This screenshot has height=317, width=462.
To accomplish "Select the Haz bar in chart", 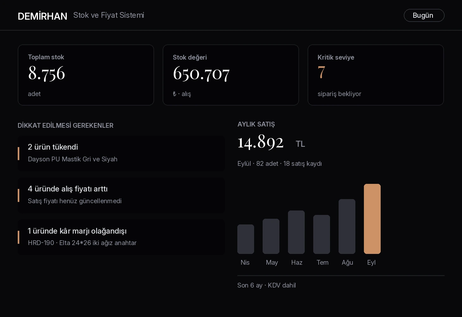I will point(296,232).
